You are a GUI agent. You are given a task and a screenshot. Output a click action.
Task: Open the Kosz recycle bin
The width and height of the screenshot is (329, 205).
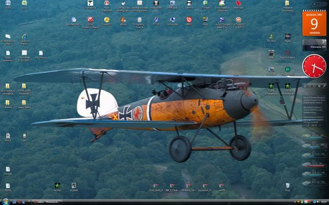pyautogui.click(x=287, y=187)
